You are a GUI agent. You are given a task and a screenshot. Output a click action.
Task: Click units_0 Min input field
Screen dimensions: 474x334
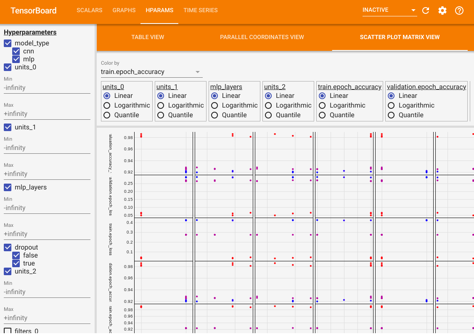pos(47,88)
